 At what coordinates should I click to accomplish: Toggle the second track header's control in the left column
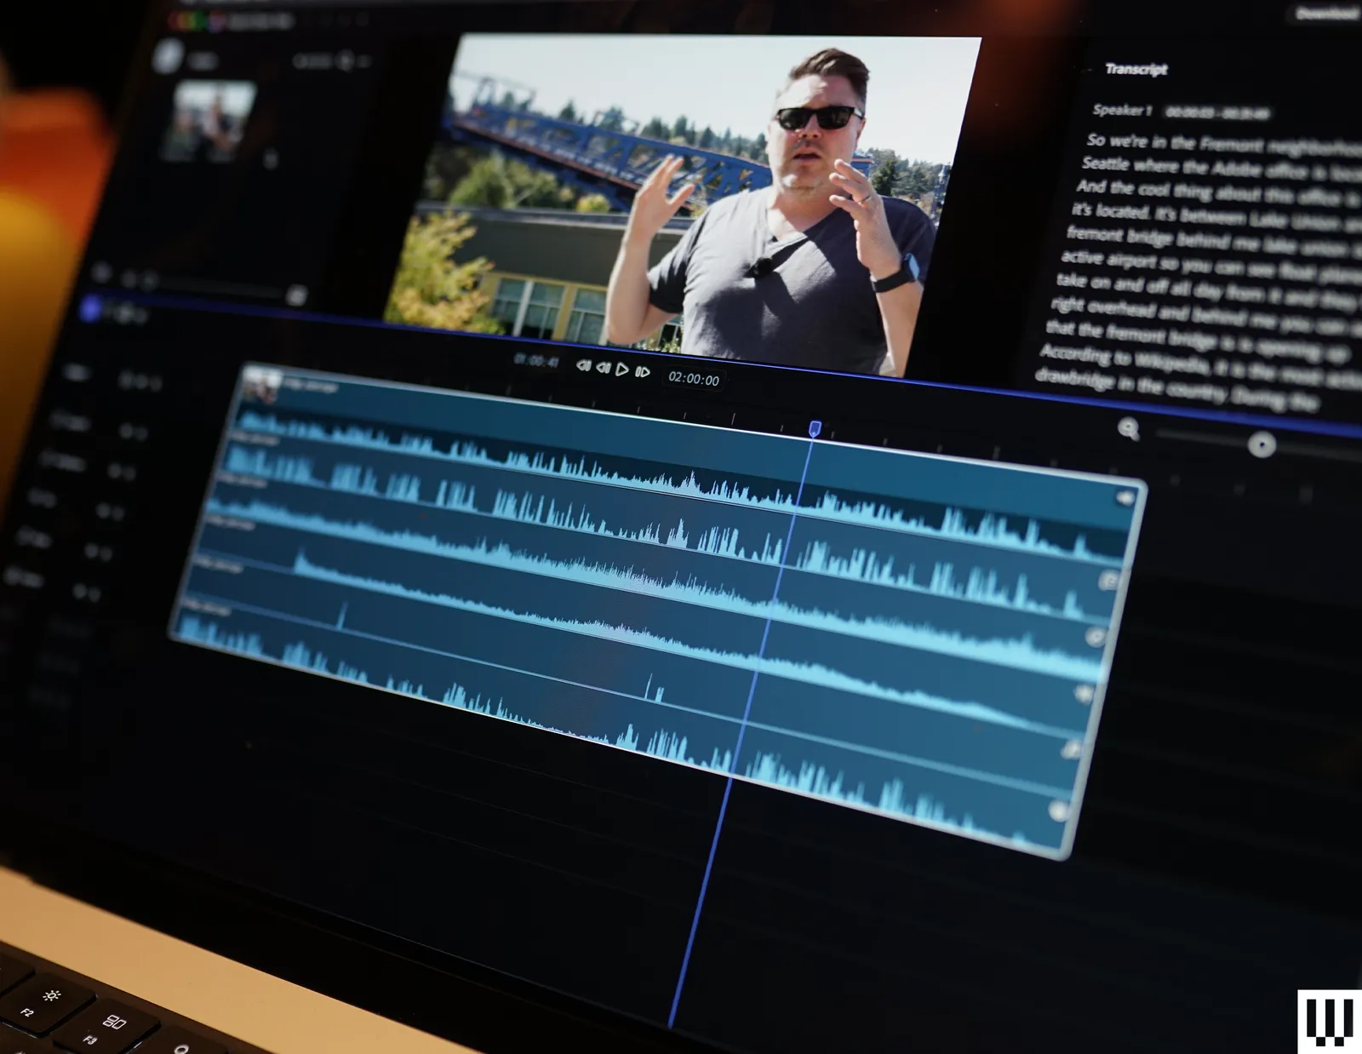coord(132,431)
